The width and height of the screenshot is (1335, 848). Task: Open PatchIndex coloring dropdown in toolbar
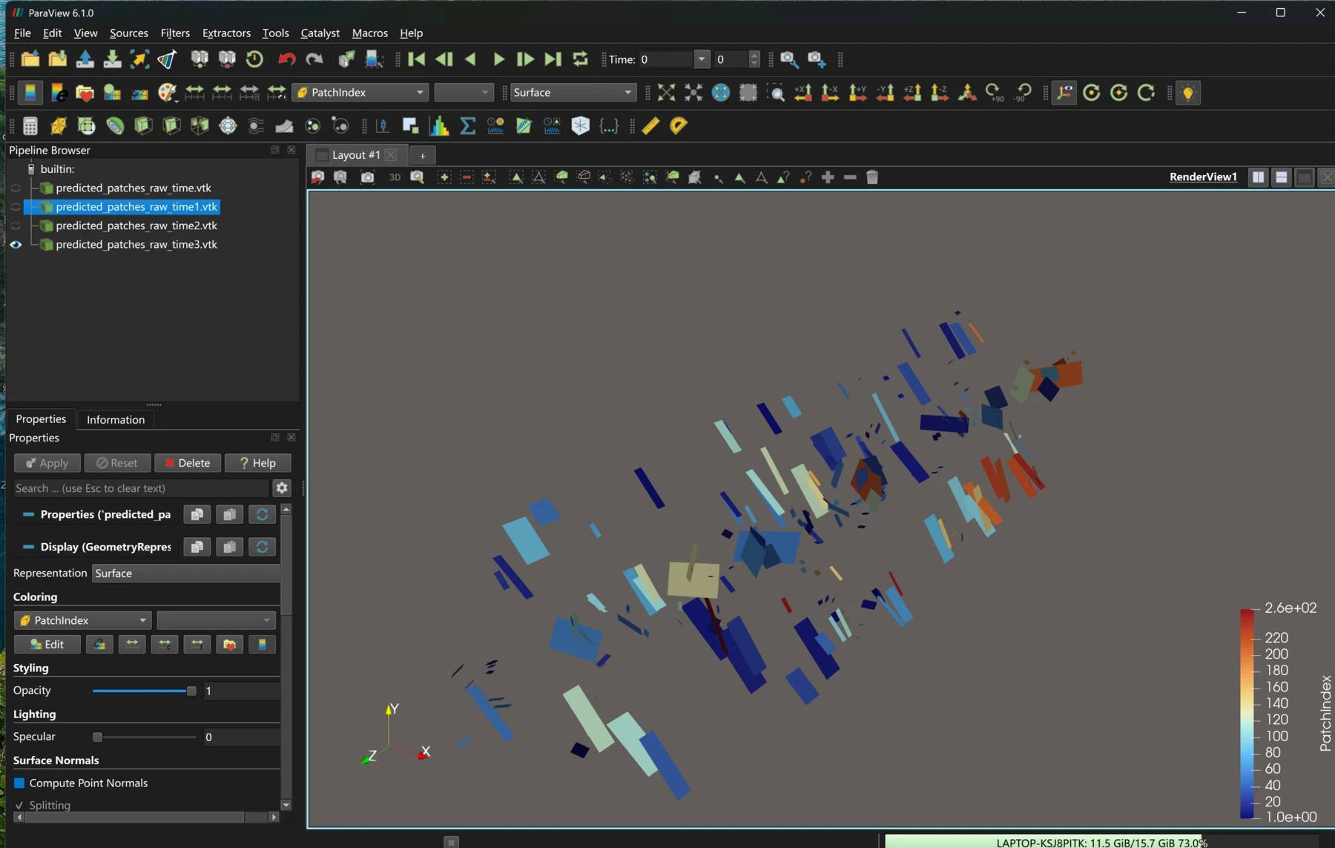pyautogui.click(x=360, y=93)
